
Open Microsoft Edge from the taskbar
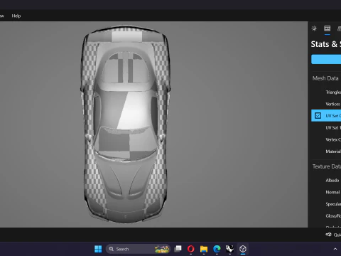pyautogui.click(x=217, y=249)
